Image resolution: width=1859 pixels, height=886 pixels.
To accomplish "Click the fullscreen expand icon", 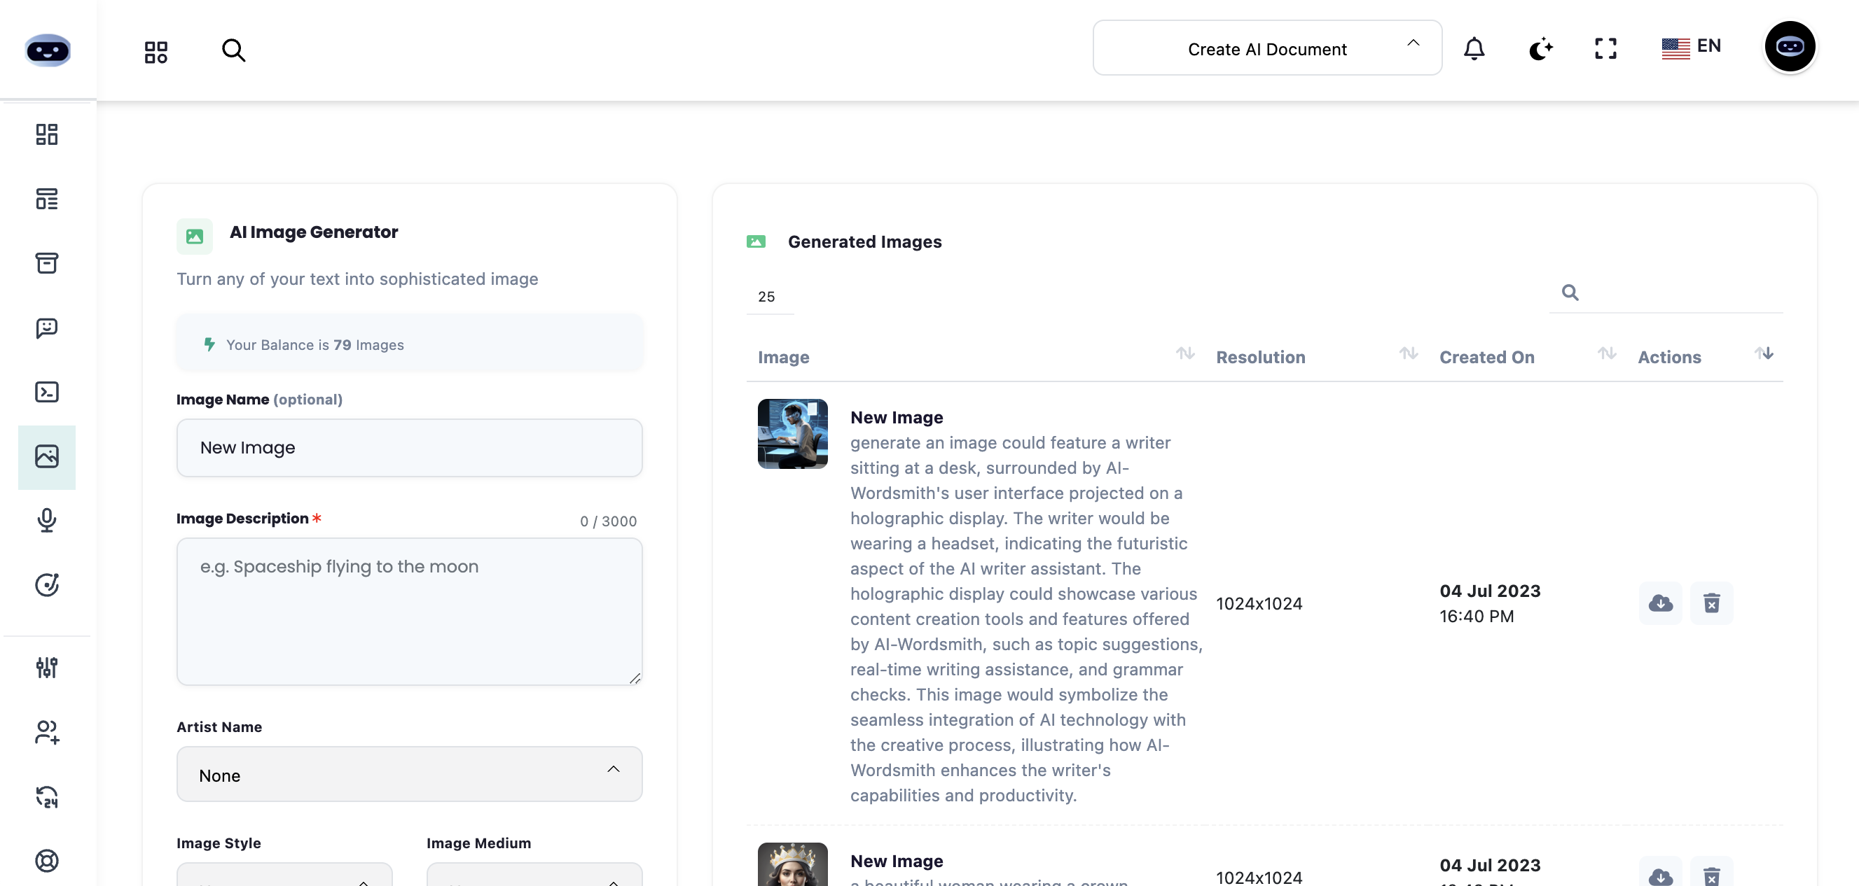I will [1604, 48].
